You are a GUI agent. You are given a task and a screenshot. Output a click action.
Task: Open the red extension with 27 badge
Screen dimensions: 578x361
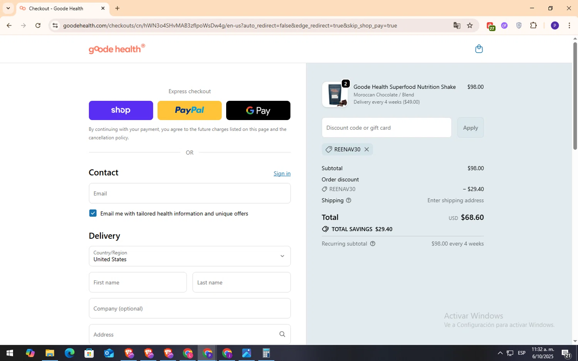point(491,26)
